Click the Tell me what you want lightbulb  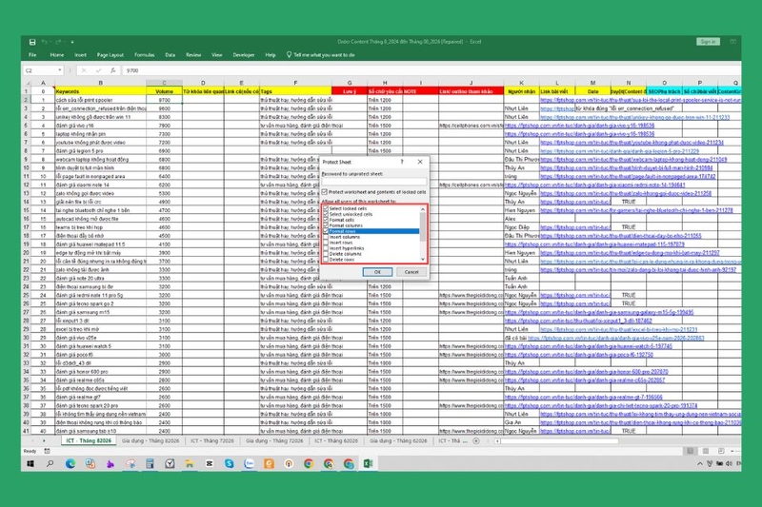click(x=289, y=55)
